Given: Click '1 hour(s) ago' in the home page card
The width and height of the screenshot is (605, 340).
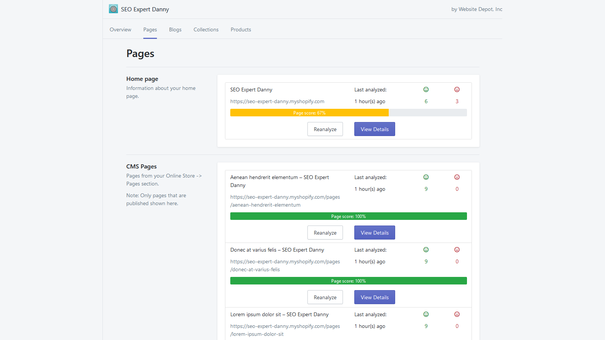Looking at the screenshot, I should (x=370, y=101).
